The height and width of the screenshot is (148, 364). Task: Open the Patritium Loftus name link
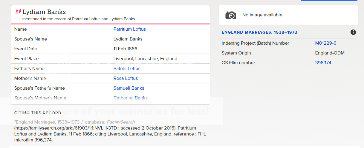[130, 29]
